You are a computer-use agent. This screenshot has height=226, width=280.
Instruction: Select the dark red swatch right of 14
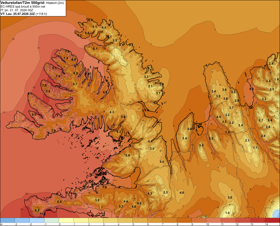click(272, 220)
